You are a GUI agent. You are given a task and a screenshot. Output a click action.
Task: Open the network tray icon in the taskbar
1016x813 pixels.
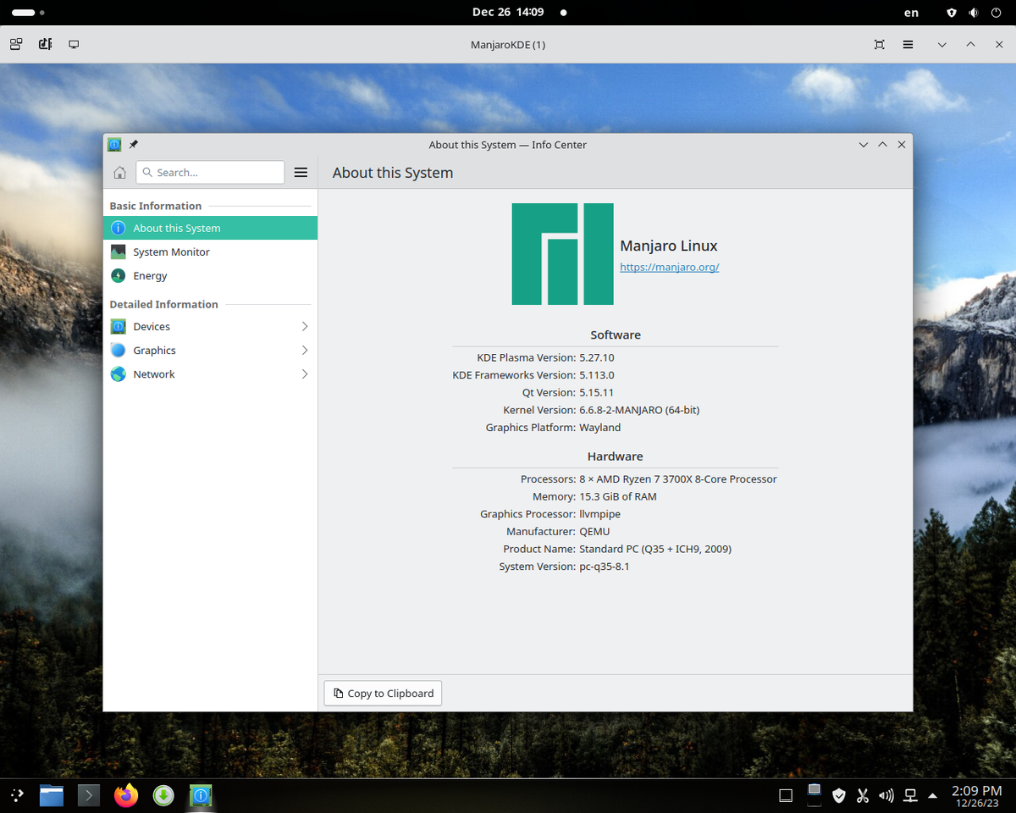point(910,795)
